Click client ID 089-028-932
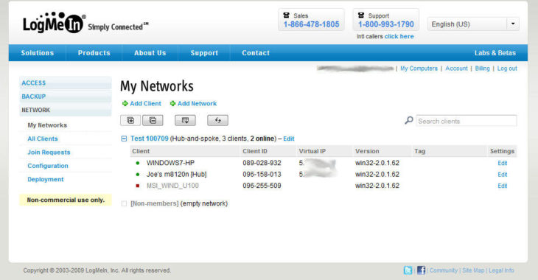Image resolution: width=538 pixels, height=280 pixels. coord(262,163)
